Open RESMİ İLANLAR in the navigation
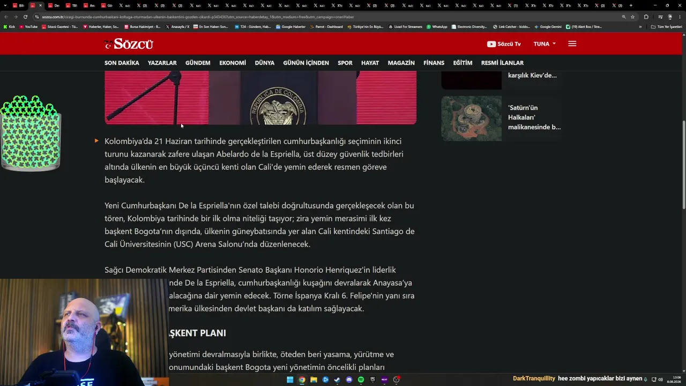Viewport: 686px width, 386px height. (502, 63)
